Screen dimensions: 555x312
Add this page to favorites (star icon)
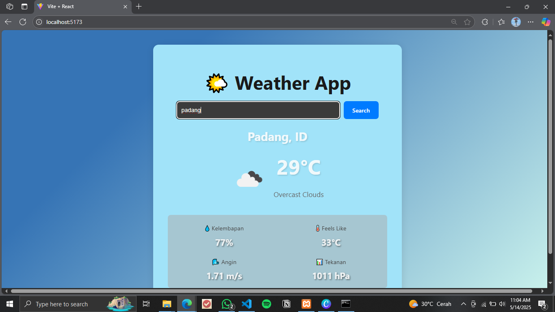click(467, 22)
